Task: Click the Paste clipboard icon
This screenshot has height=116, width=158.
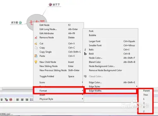Action: (36, 56)
